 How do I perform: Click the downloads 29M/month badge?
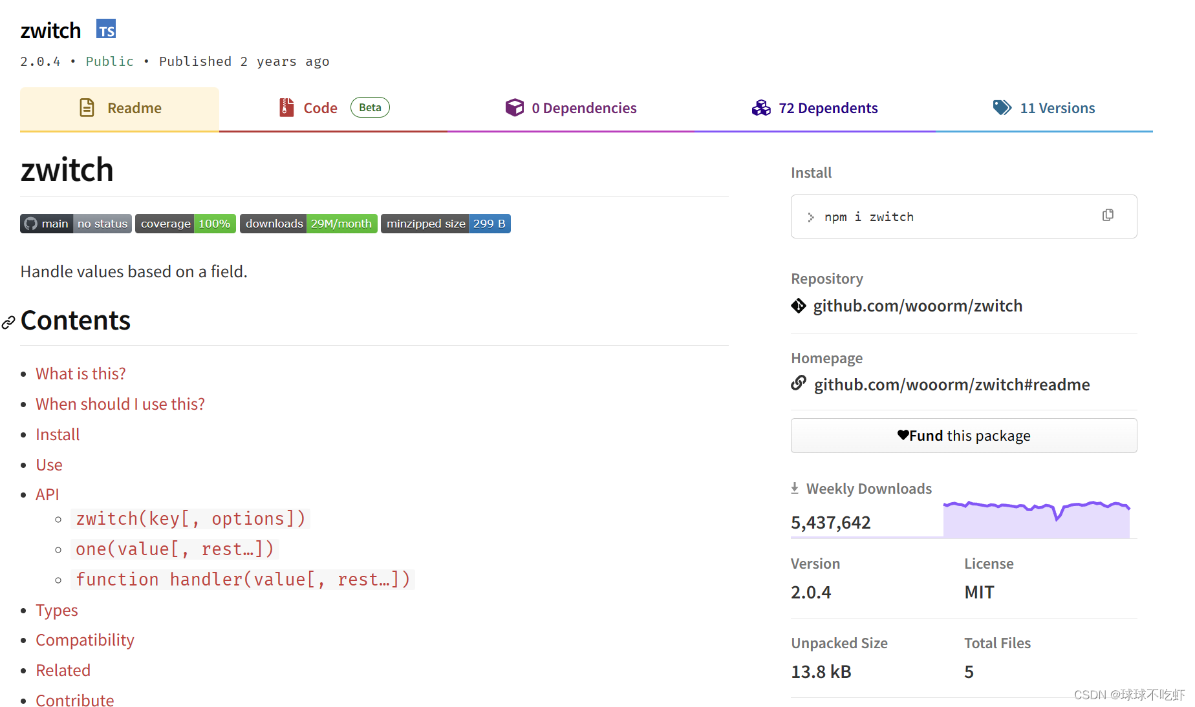pos(308,224)
